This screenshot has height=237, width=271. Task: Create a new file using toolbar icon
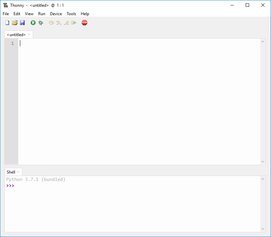pos(7,23)
